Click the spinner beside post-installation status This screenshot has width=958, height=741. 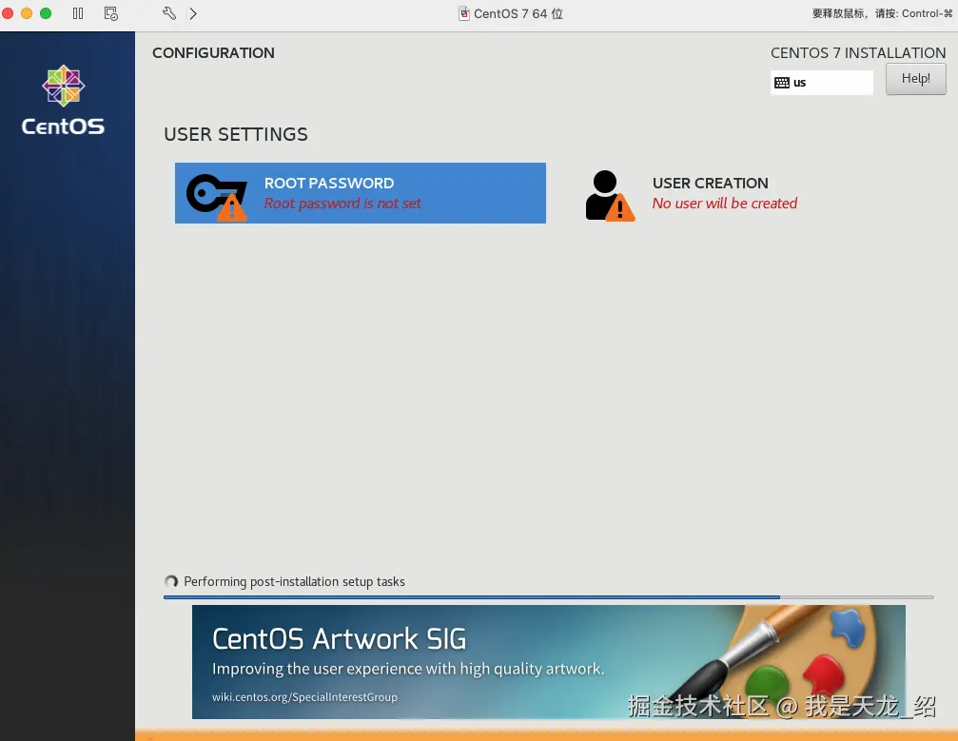pos(171,581)
